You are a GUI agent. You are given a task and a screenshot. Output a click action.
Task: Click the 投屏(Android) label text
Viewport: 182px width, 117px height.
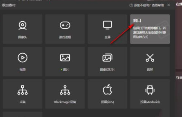coord(150,102)
